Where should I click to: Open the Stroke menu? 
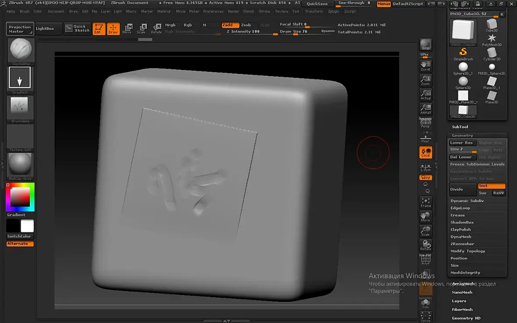coord(264,11)
